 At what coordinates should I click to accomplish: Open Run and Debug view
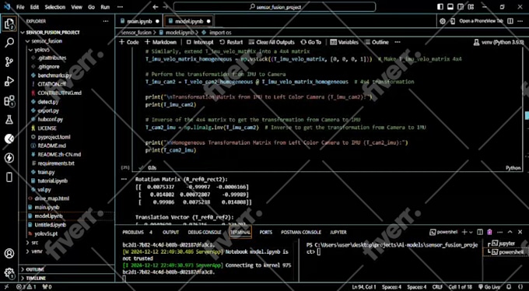pos(9,81)
